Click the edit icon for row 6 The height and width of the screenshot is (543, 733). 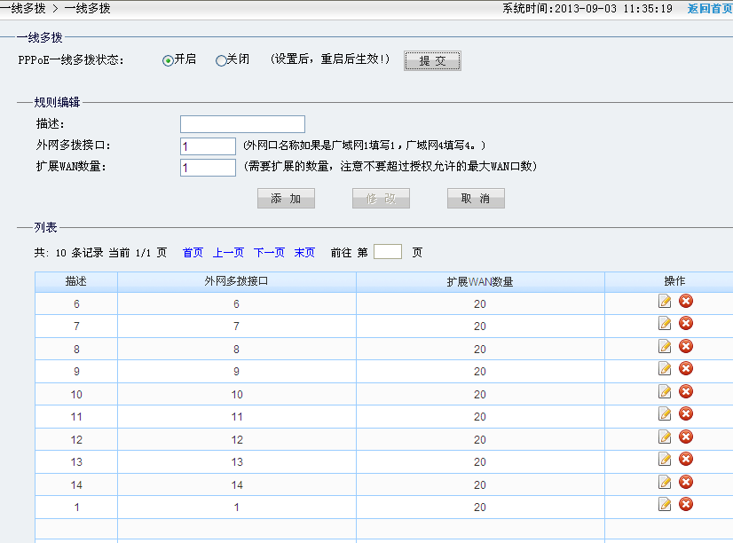click(665, 302)
